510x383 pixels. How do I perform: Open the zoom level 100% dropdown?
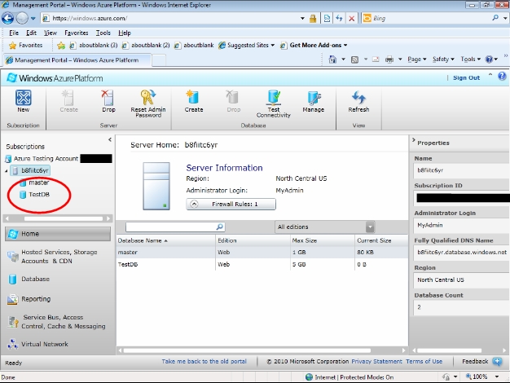pos(497,376)
